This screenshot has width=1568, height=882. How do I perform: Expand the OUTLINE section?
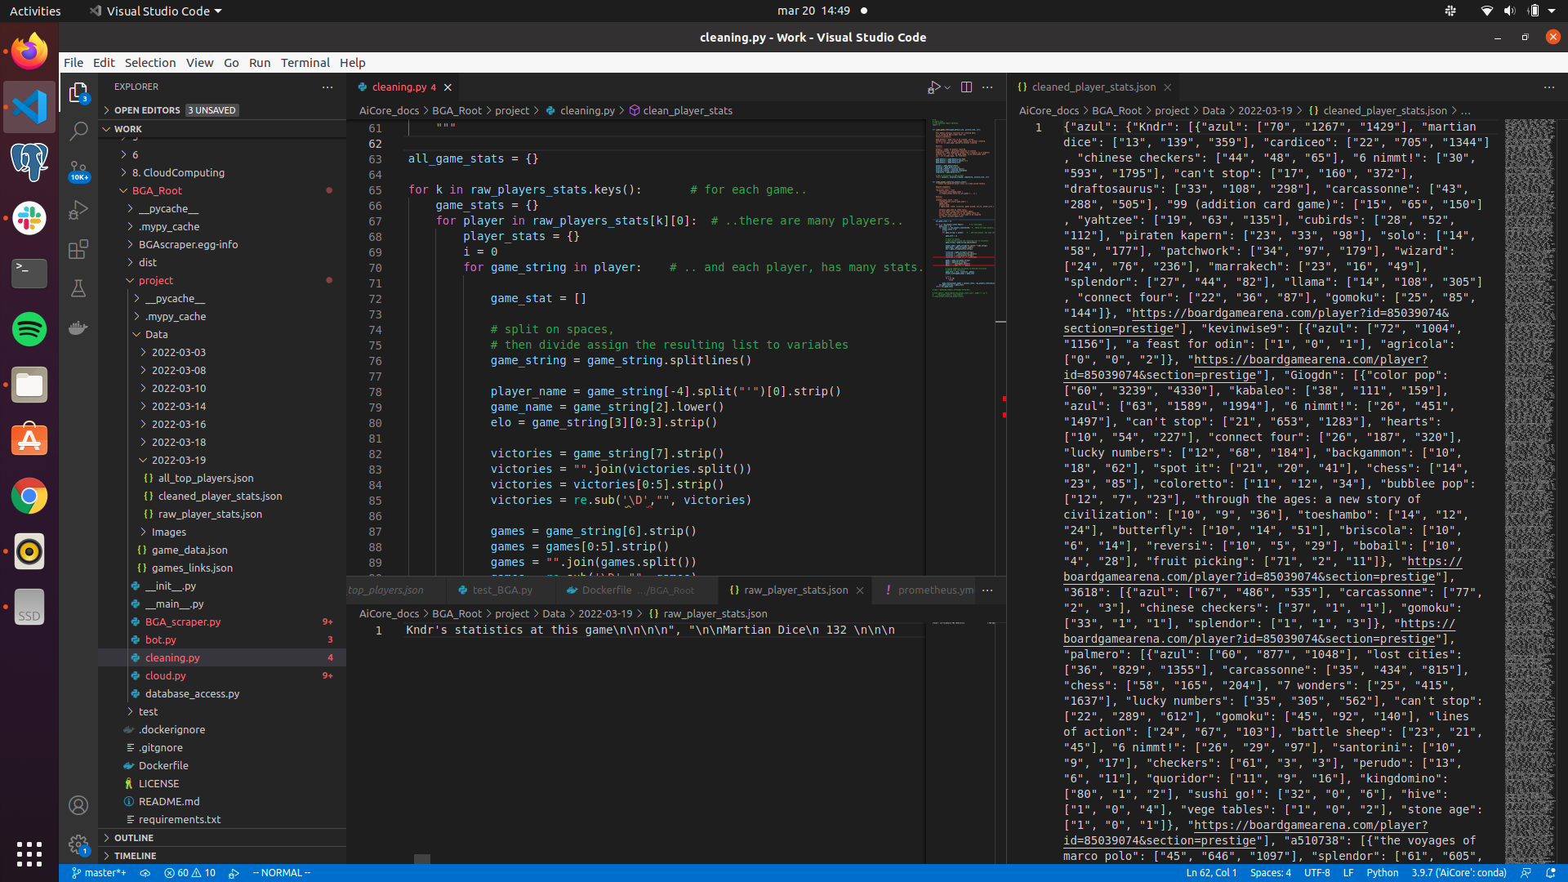[134, 838]
